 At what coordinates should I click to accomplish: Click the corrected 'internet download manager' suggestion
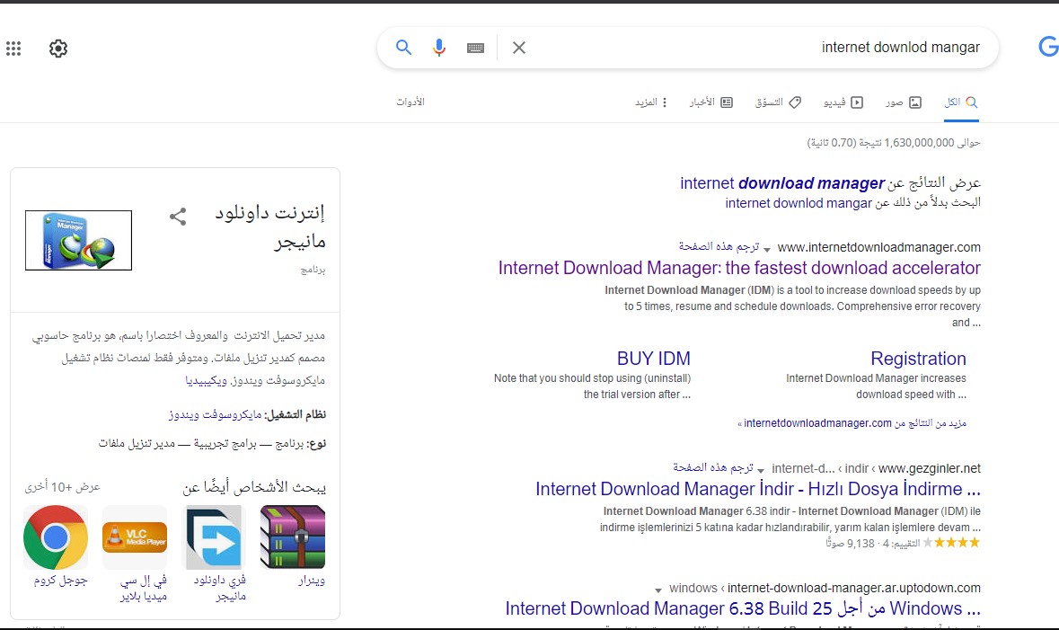(782, 183)
